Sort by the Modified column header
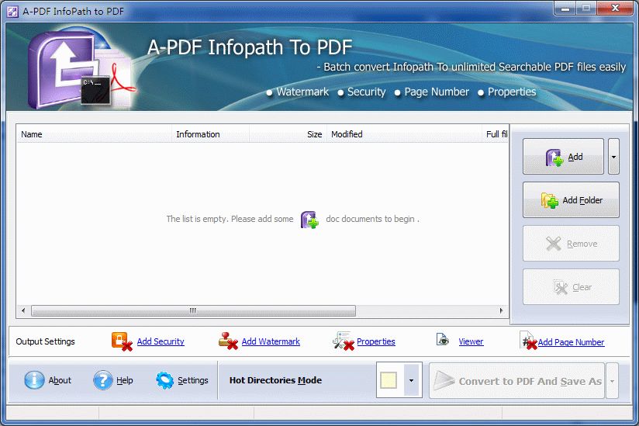 tap(404, 134)
